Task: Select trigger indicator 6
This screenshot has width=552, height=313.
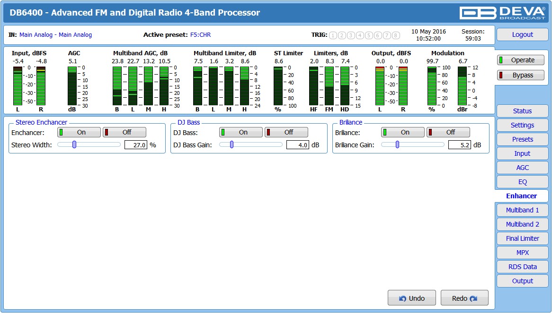Action: click(378, 35)
